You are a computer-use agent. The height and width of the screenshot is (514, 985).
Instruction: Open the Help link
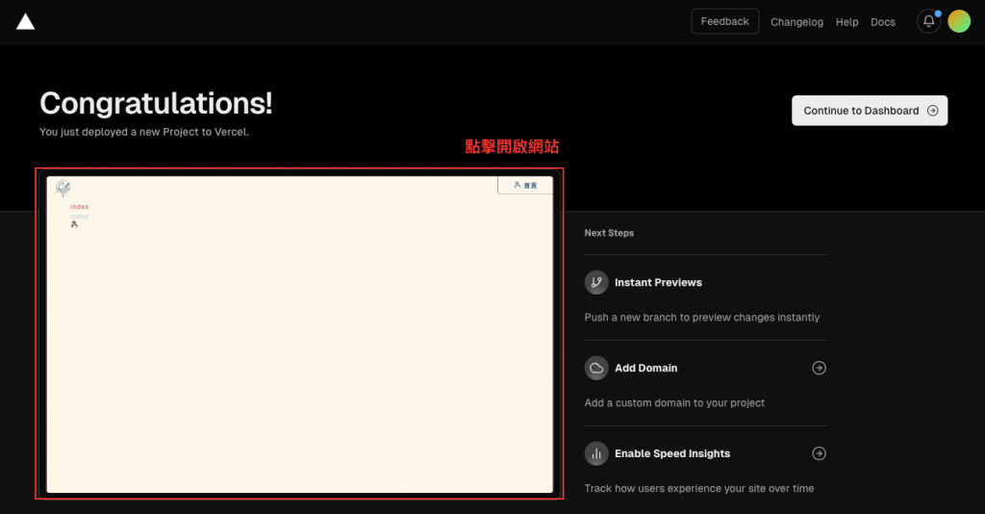pos(846,22)
